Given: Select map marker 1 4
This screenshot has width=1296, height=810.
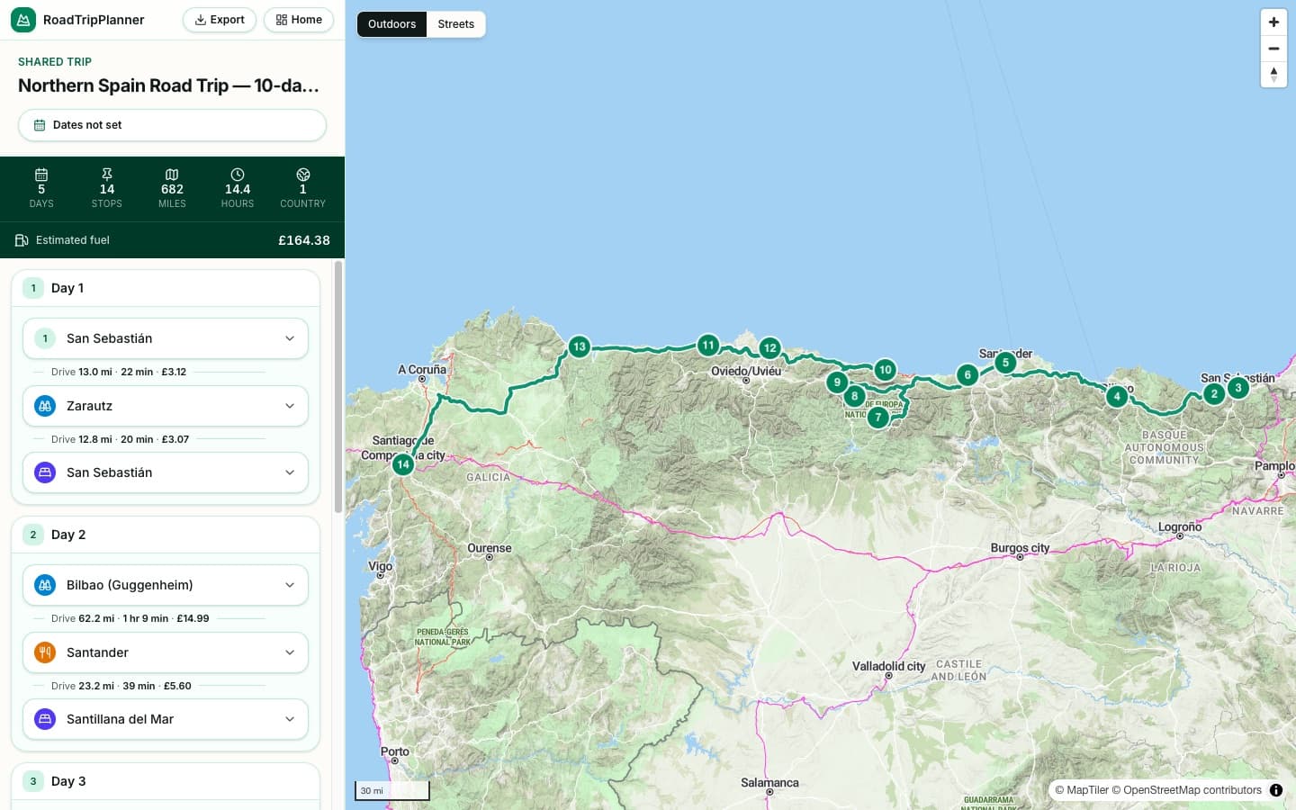Looking at the screenshot, I should pos(403,464).
